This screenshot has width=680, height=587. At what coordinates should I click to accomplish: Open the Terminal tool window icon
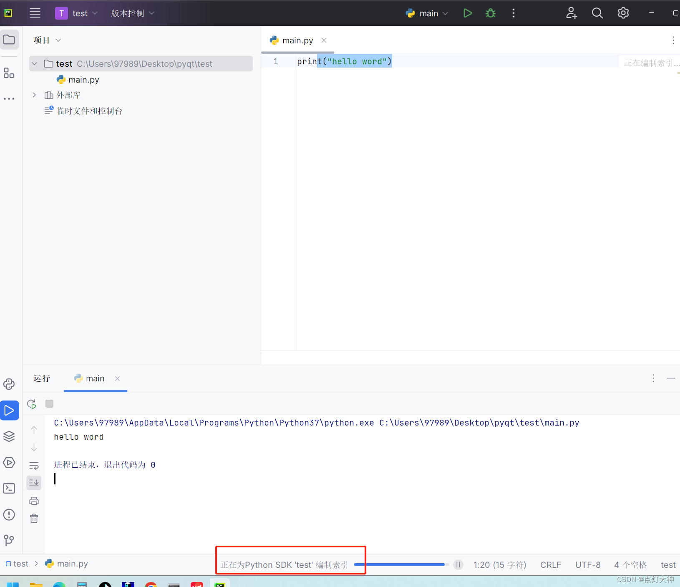9,489
